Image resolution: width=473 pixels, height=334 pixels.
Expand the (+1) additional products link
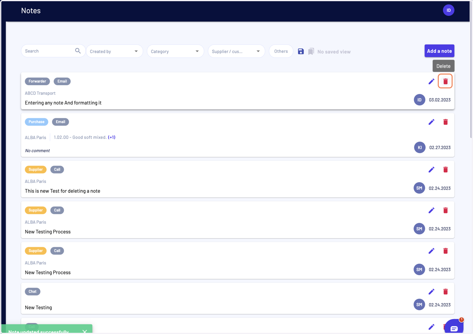112,137
